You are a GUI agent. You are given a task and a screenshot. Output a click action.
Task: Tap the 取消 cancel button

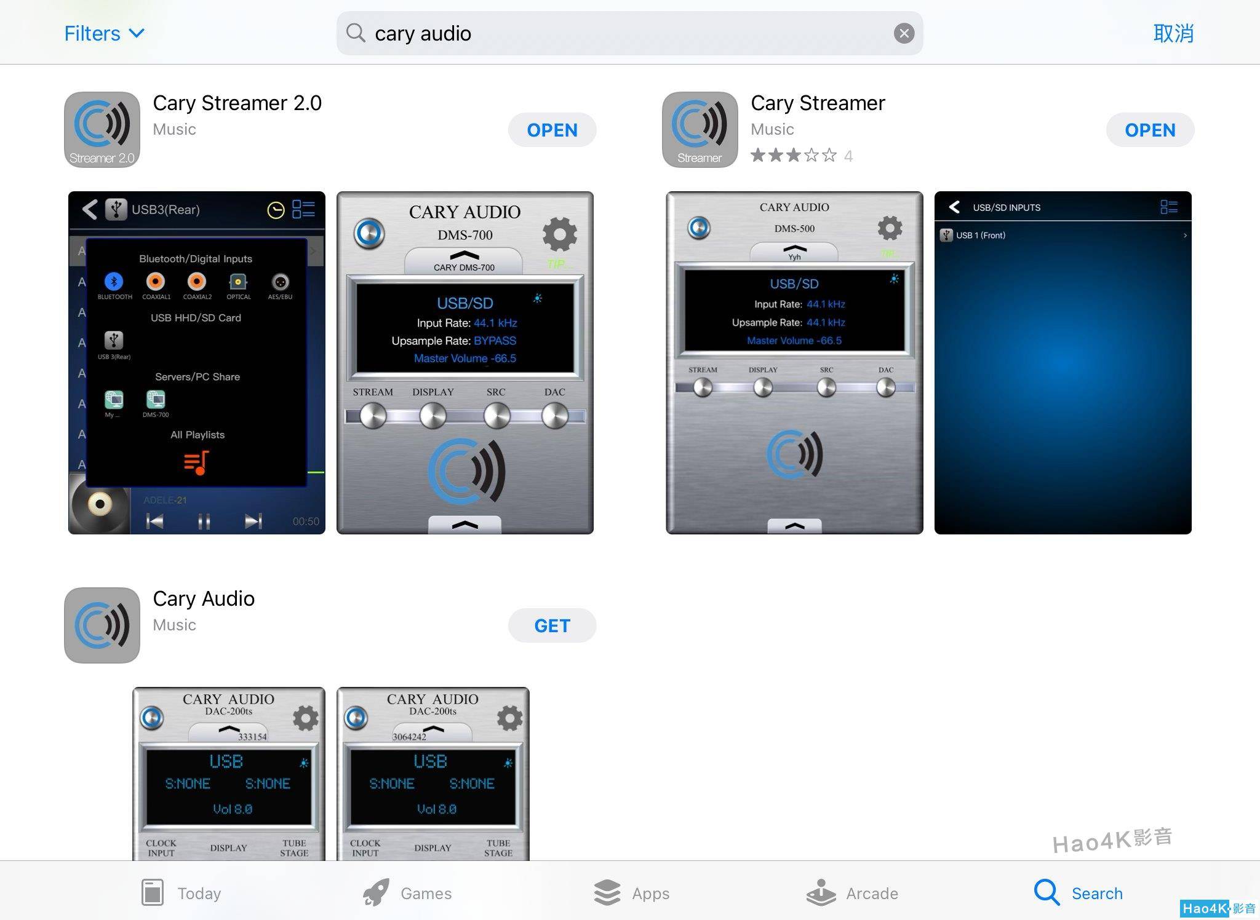click(x=1173, y=33)
